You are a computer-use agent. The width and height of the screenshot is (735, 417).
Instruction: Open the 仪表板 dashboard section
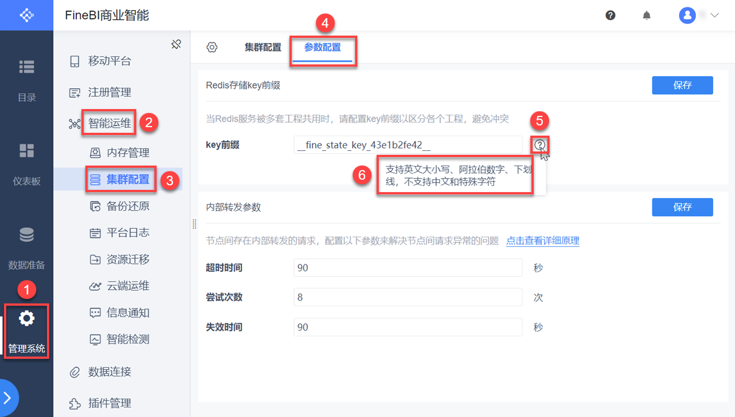pyautogui.click(x=27, y=164)
